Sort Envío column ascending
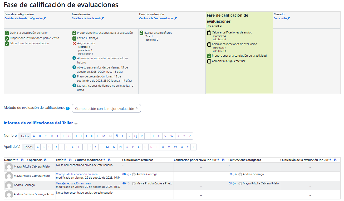The width and height of the screenshot is (344, 201). [x=65, y=160]
